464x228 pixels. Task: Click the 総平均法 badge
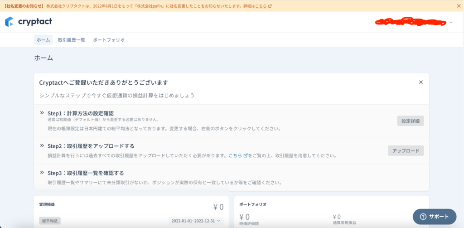[x=50, y=221]
